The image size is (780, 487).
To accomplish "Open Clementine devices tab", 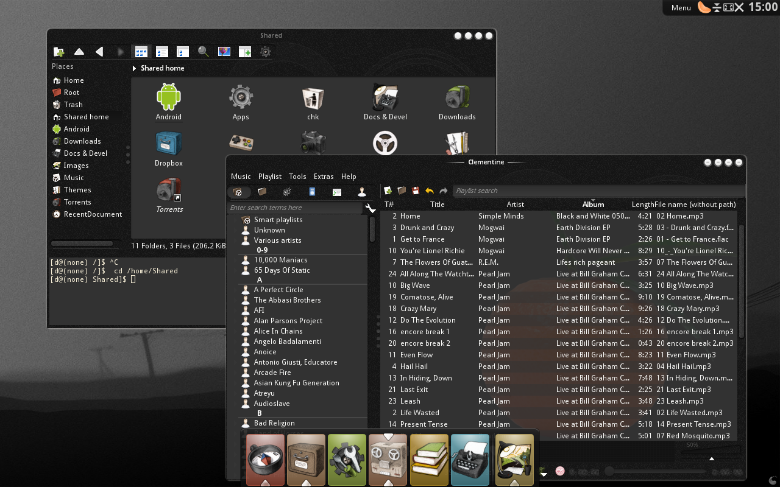I will coord(312,192).
